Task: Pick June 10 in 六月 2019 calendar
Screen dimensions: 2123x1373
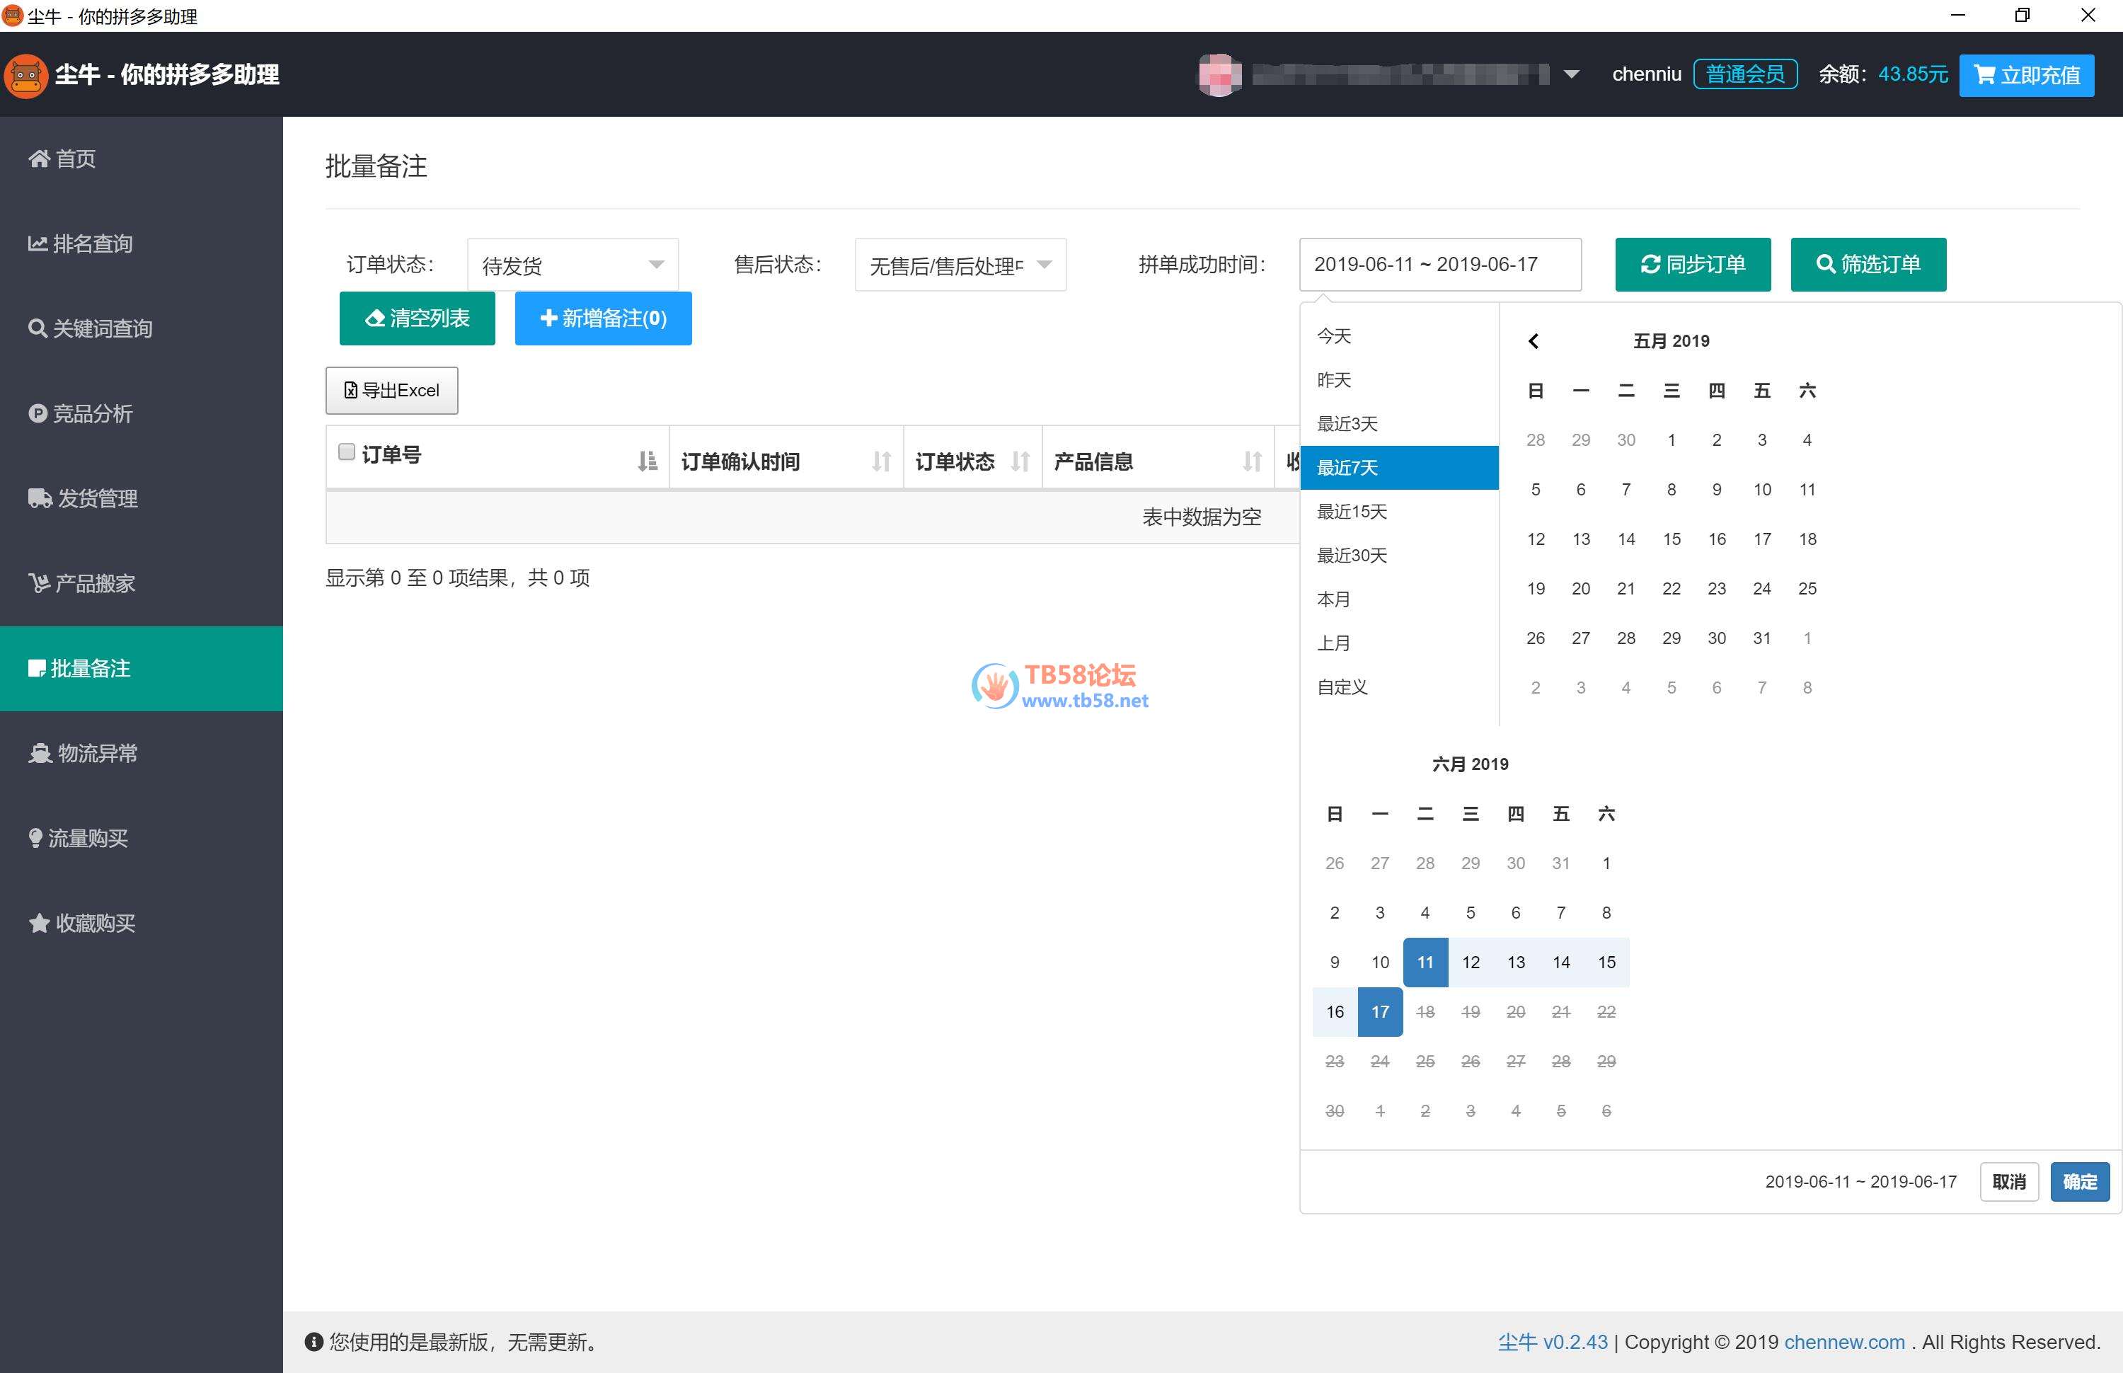Action: tap(1380, 962)
